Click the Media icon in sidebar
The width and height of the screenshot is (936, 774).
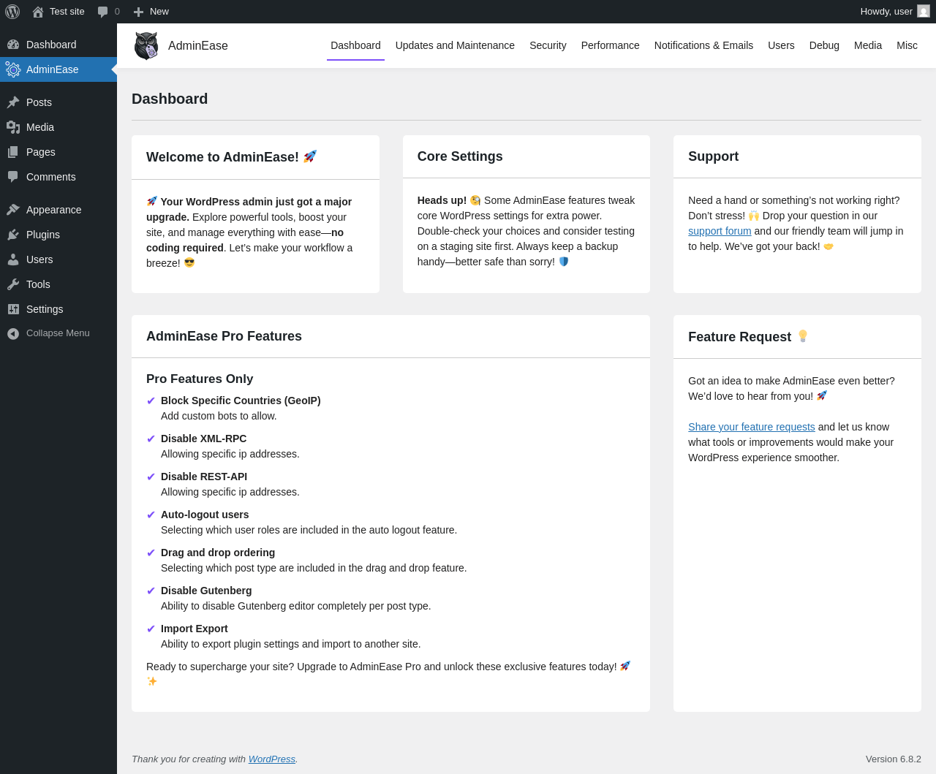point(13,127)
